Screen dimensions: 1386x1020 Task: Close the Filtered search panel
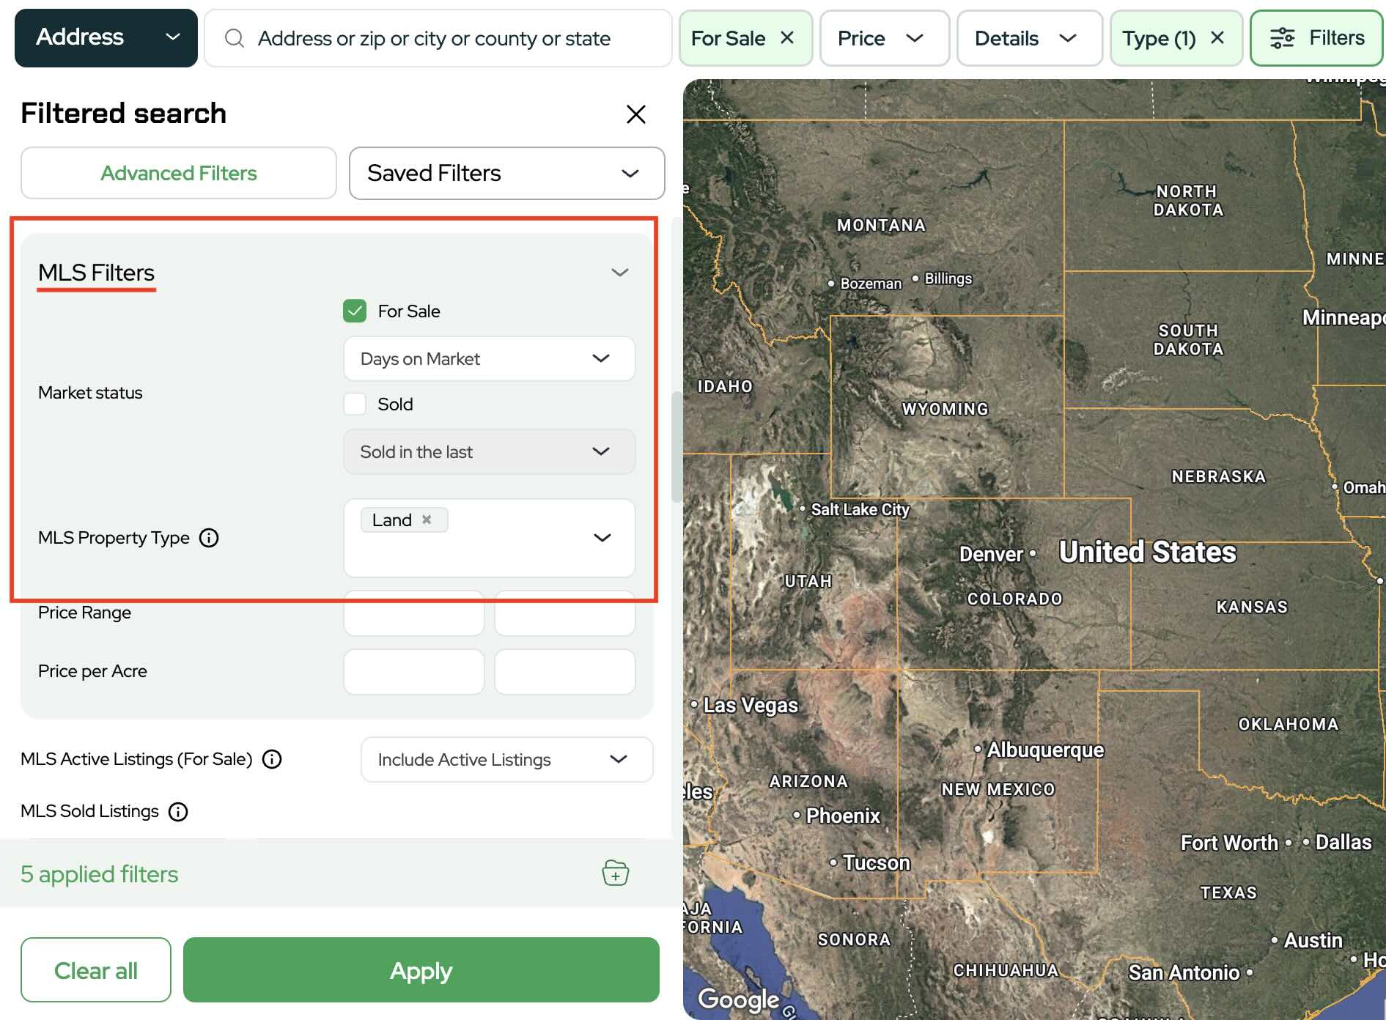635,114
